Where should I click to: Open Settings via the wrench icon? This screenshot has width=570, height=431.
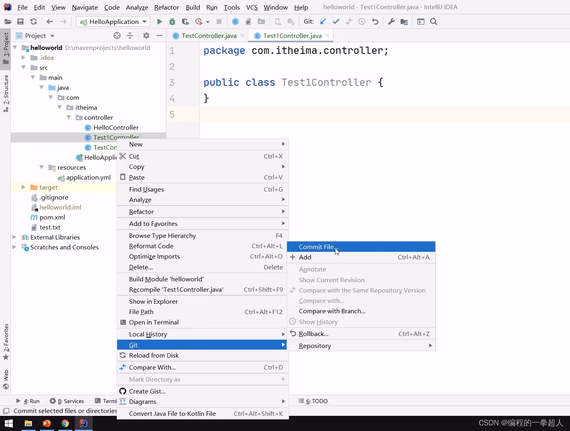[x=391, y=22]
